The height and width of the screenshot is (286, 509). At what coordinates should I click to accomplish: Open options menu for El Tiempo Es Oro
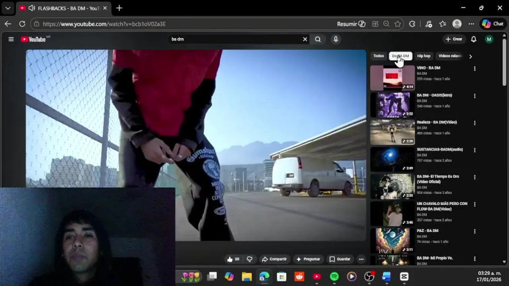point(474,177)
